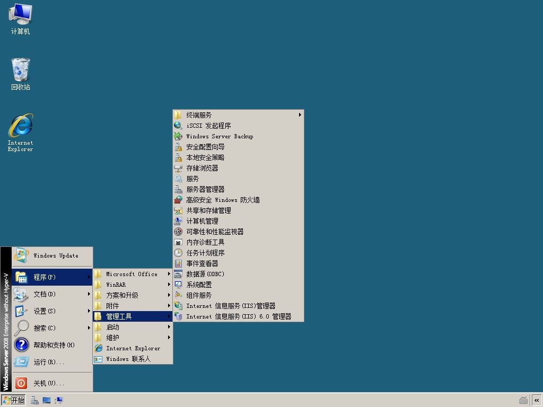Expand the 设置(S) submenu arrow
Viewport: 543px width, 407px height.
(89, 311)
